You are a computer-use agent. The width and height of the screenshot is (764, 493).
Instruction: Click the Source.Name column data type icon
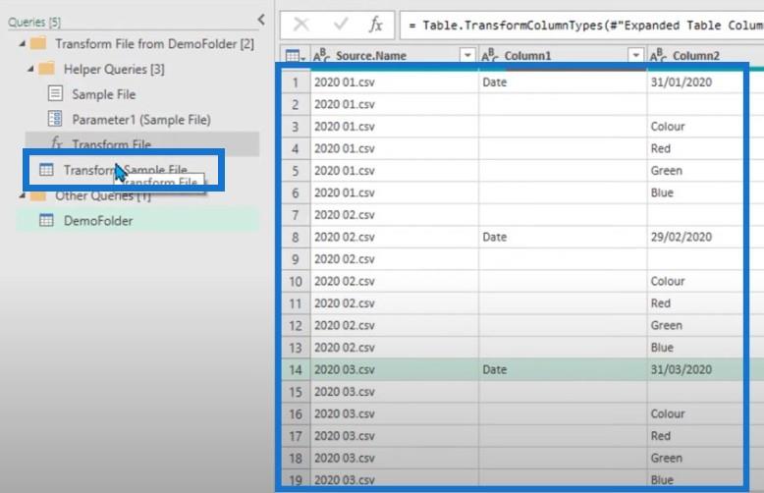(321, 56)
